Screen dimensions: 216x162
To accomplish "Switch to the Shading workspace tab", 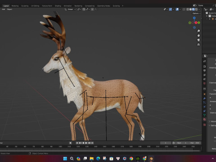I will click(58, 6).
